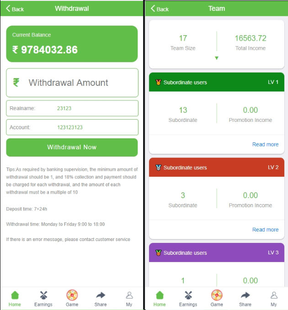
Task: Go Back from the Team page
Action: pyautogui.click(x=160, y=9)
